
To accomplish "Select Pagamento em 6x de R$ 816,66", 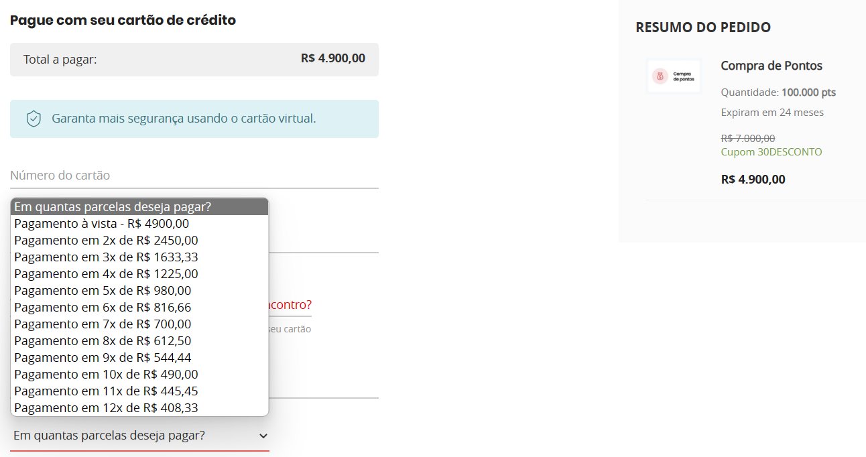I will point(139,308).
